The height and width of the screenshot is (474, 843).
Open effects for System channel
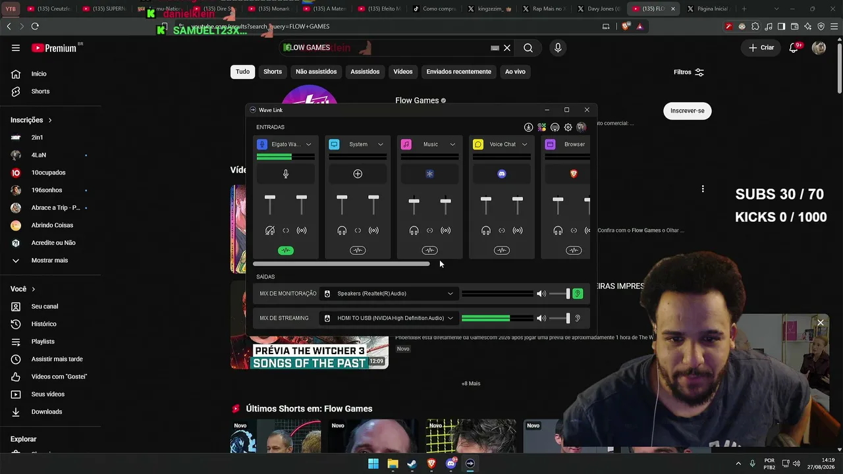[358, 250]
